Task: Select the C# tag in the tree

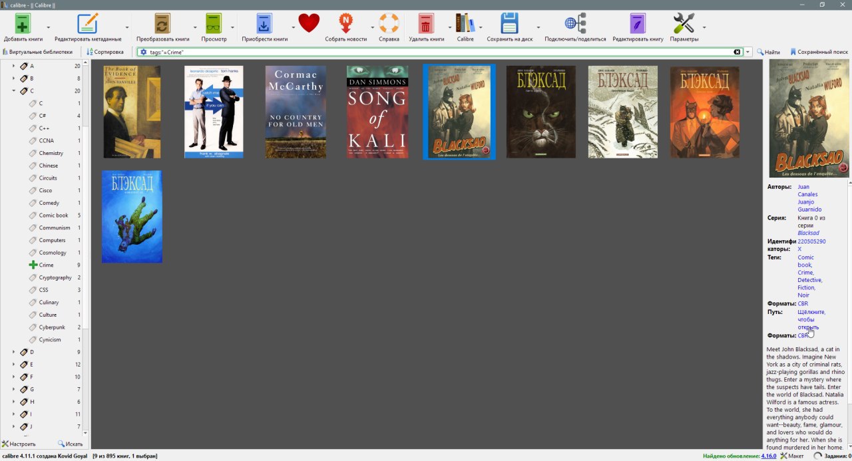Action: click(x=42, y=116)
